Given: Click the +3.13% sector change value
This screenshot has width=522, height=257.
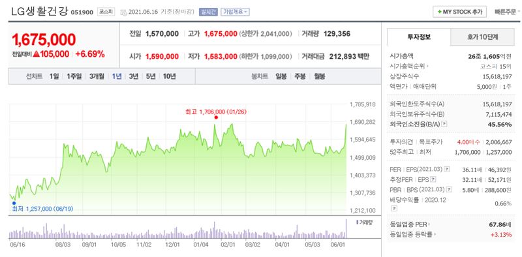Looking at the screenshot, I should pyautogui.click(x=501, y=235).
